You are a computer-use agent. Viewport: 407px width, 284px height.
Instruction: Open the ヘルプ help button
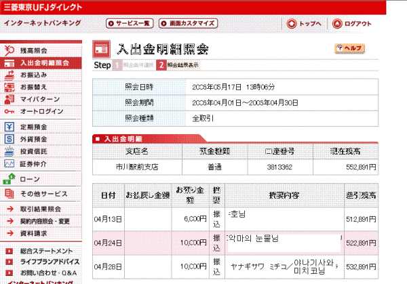tap(350, 49)
